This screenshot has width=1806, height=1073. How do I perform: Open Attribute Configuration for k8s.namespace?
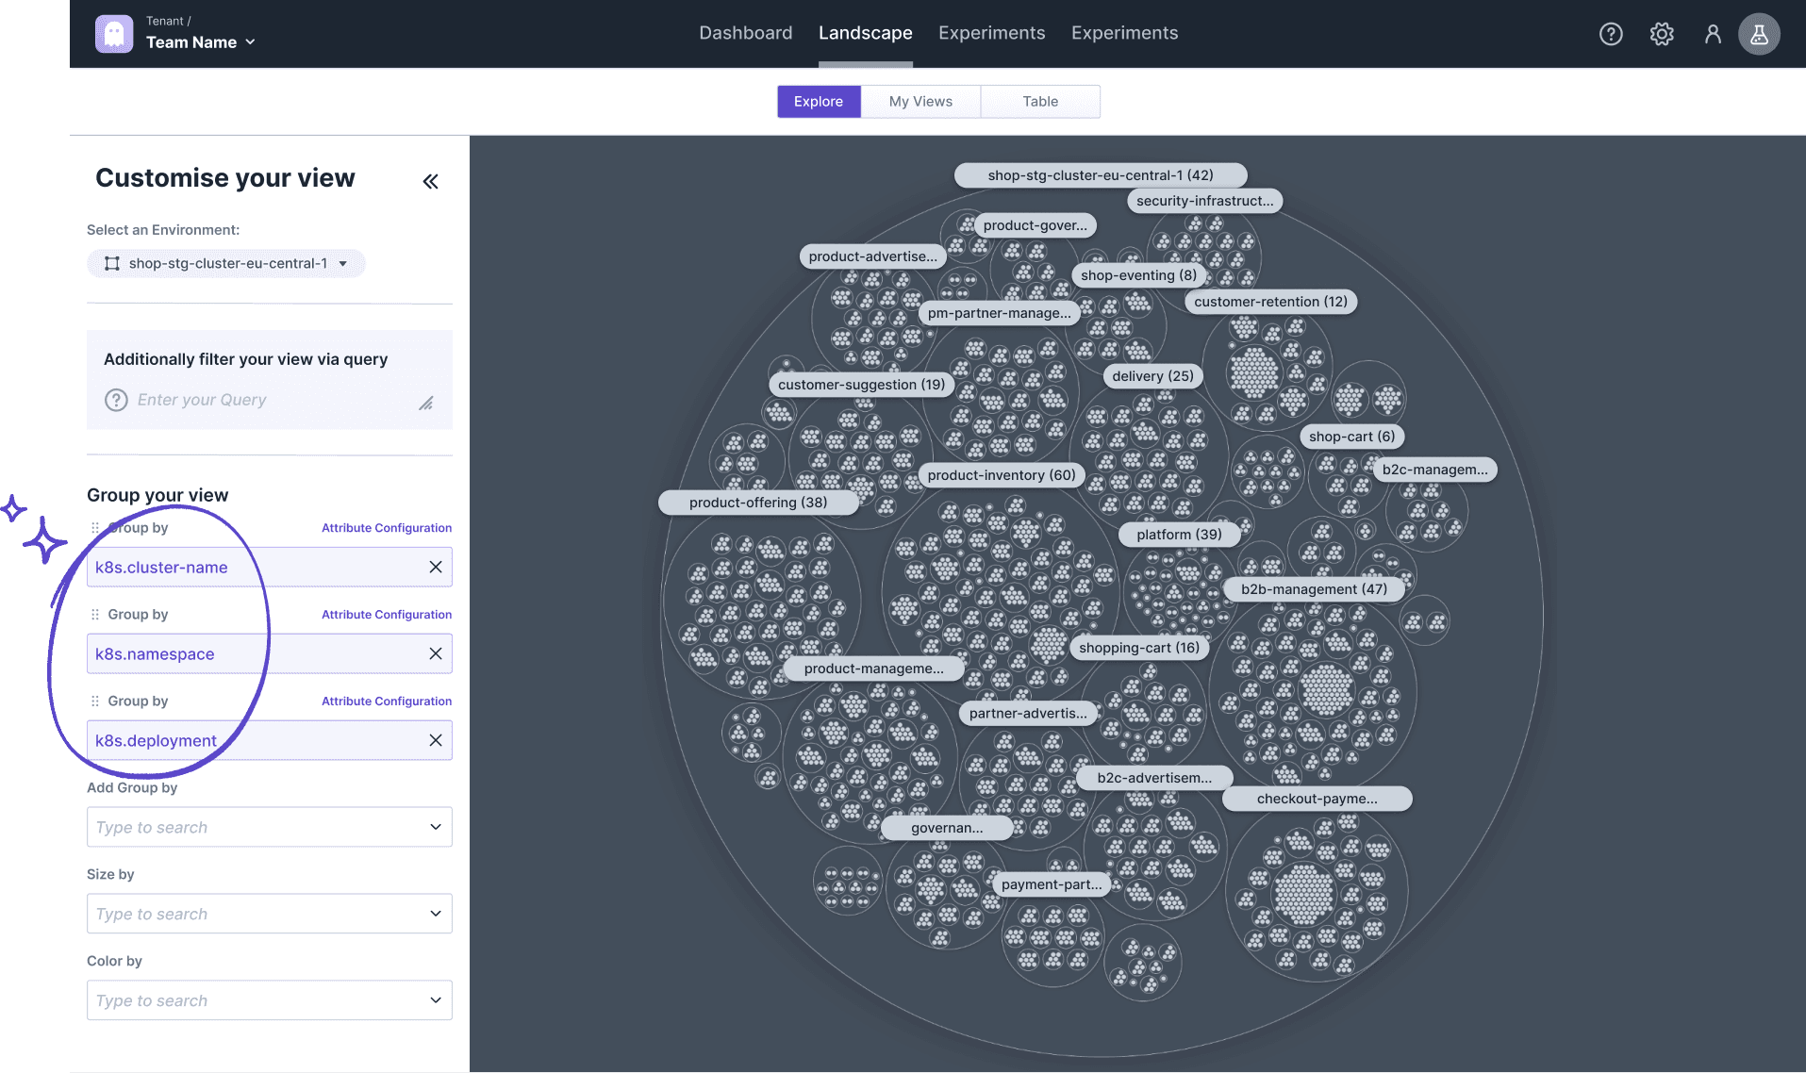(x=387, y=615)
